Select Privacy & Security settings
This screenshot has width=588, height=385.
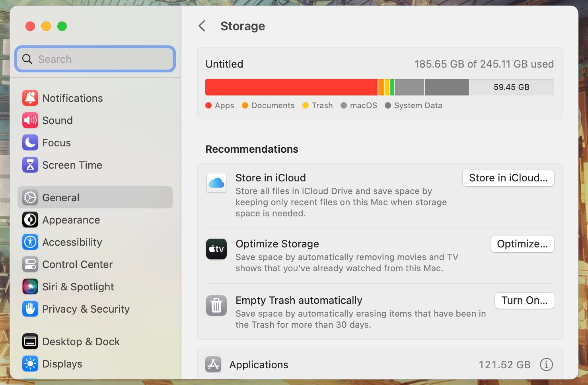click(x=86, y=309)
